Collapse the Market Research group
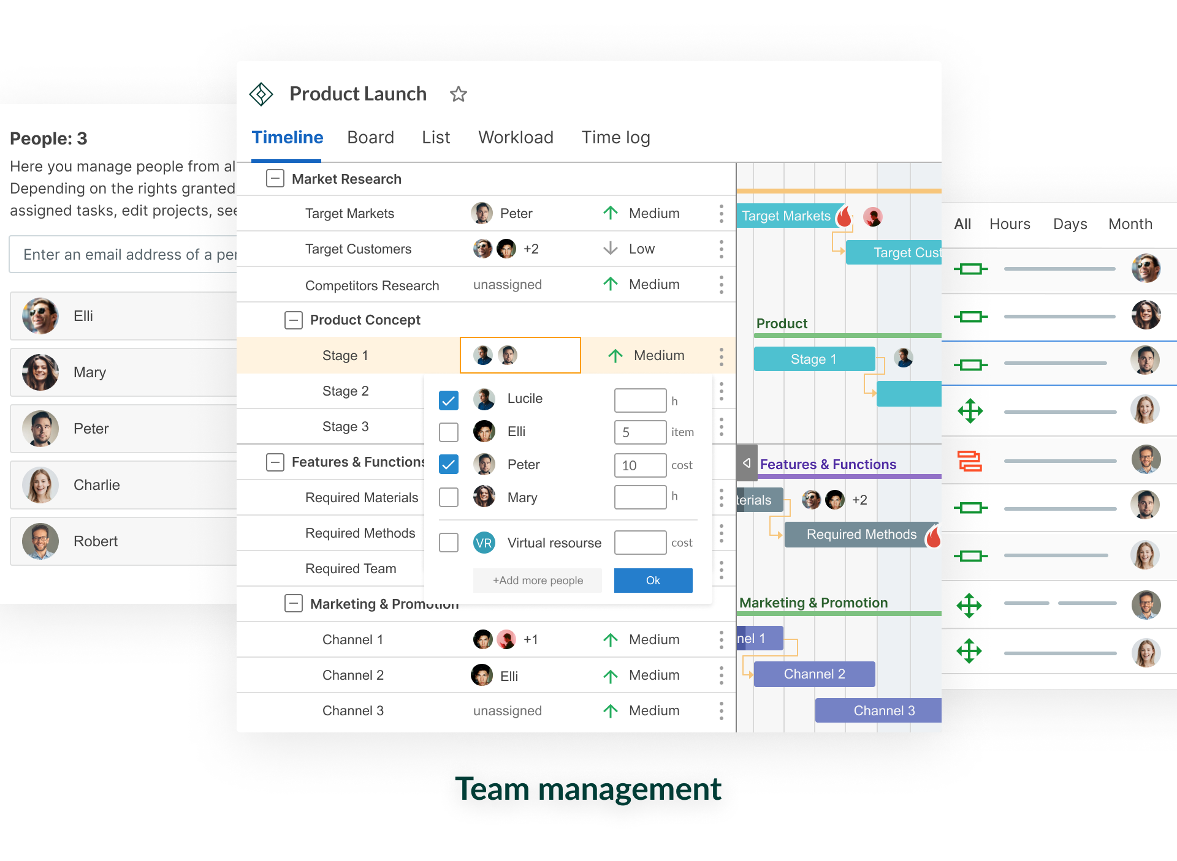This screenshot has width=1177, height=861. click(275, 179)
